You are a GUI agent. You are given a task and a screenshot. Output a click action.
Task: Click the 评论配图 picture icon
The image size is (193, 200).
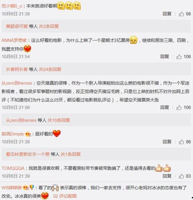click(x=55, y=196)
